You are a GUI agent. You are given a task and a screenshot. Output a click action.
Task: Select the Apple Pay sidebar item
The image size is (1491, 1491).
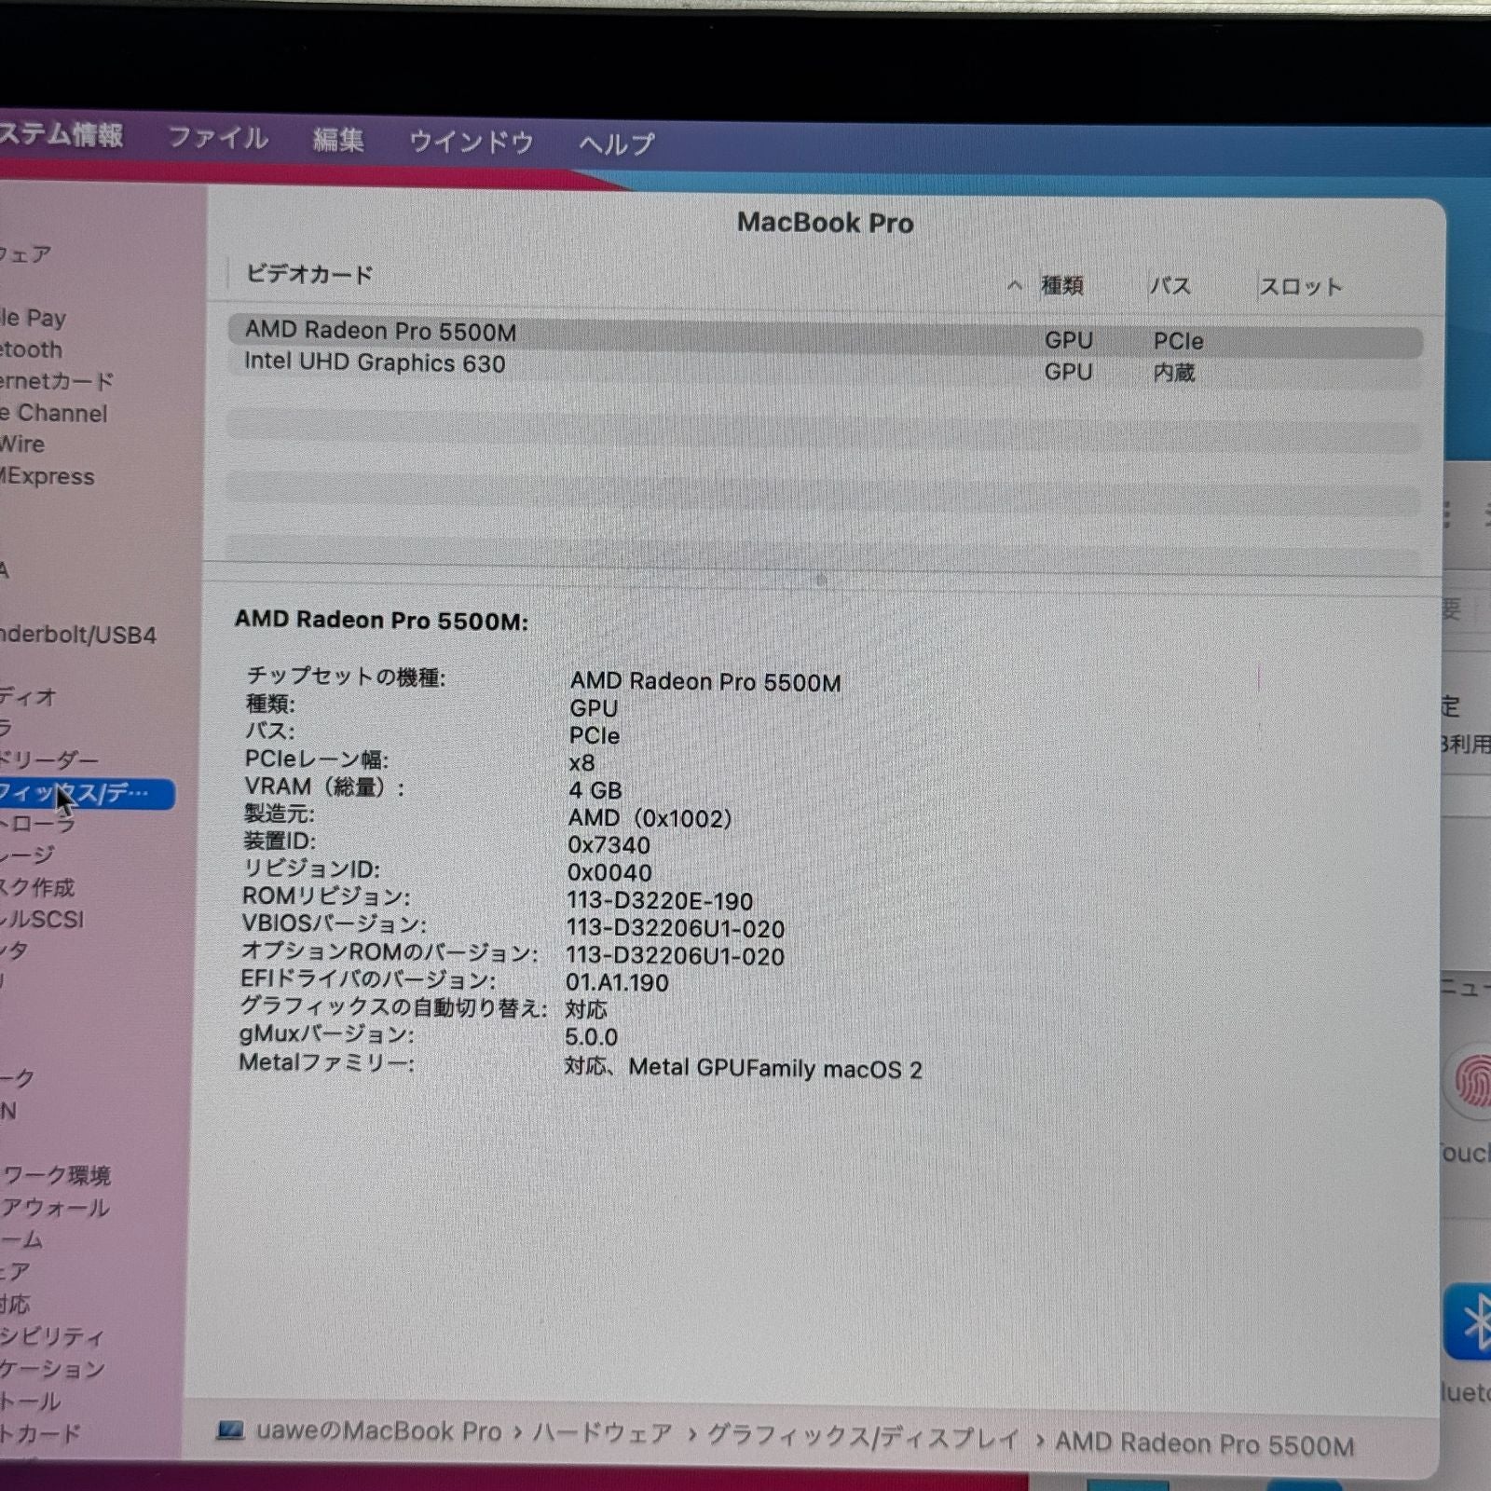[34, 318]
